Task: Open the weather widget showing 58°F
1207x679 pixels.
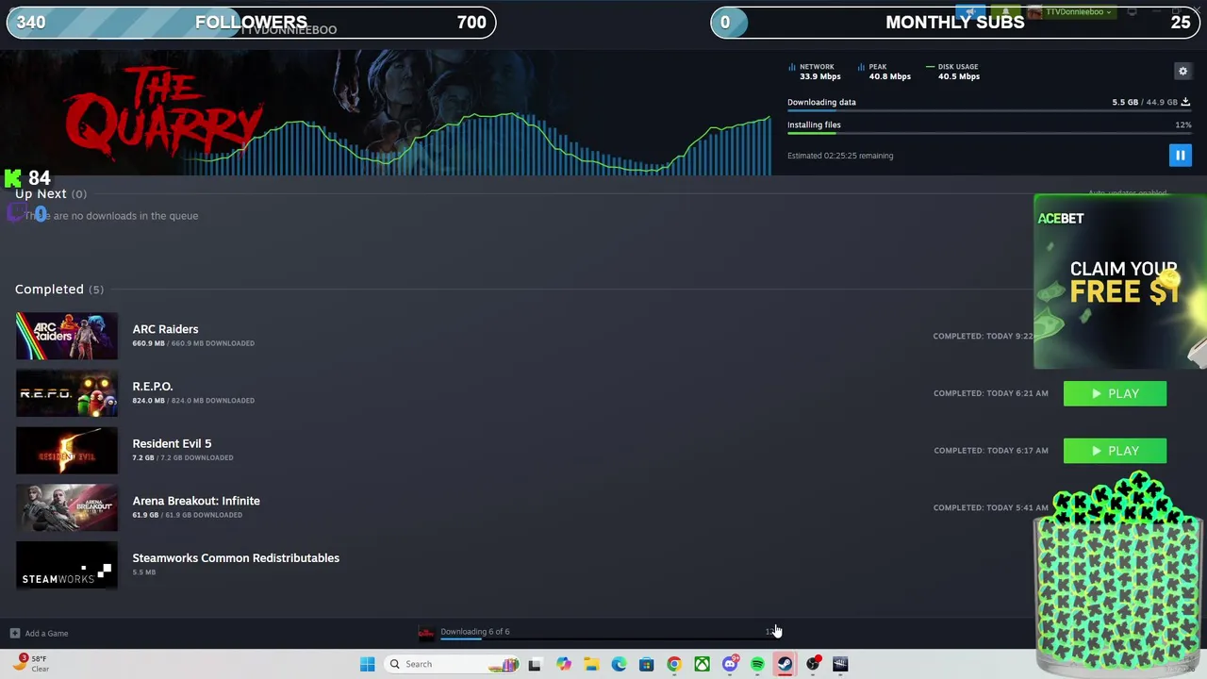Action: pos(32,663)
